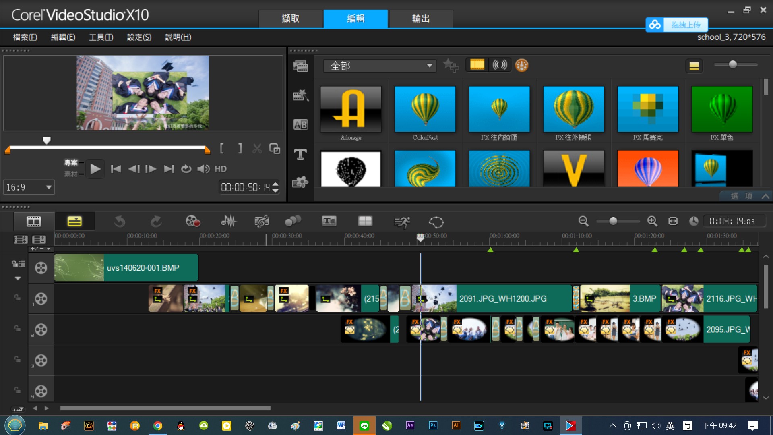Switch to the 編輯 tab
Viewport: 773px width, 435px height.
tap(356, 19)
